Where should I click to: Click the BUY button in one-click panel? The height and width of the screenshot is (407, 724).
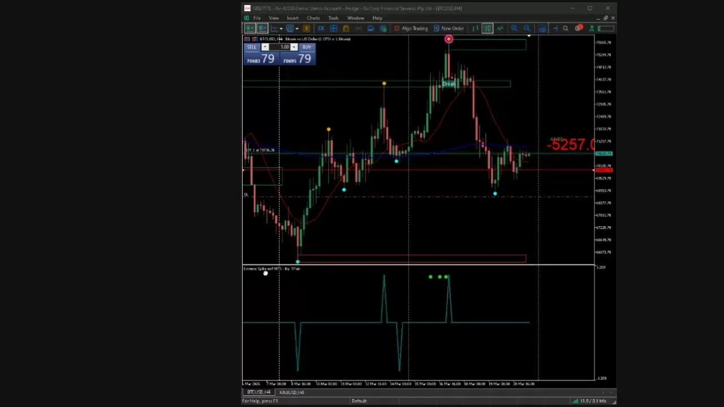[x=307, y=47]
